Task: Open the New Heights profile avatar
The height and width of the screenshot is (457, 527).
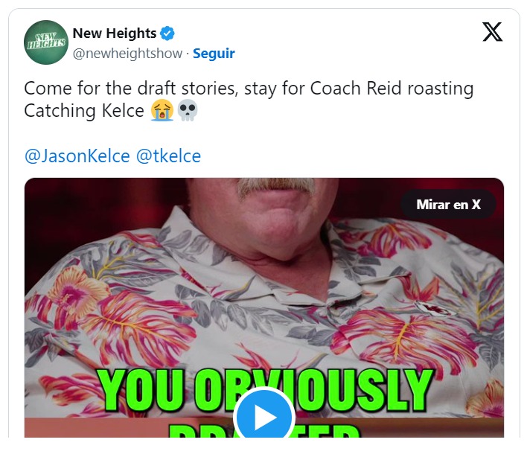Action: pos(46,42)
